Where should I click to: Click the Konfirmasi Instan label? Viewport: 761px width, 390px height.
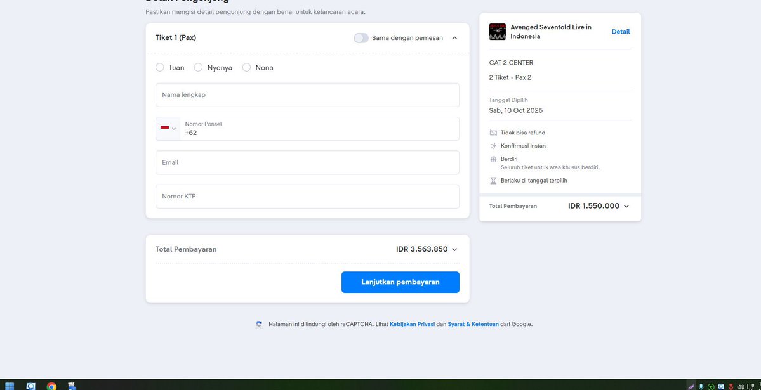coord(523,145)
